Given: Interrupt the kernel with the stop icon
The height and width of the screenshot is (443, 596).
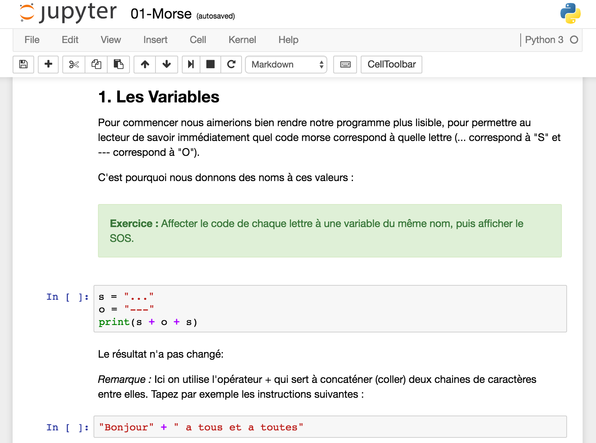Looking at the screenshot, I should 210,65.
